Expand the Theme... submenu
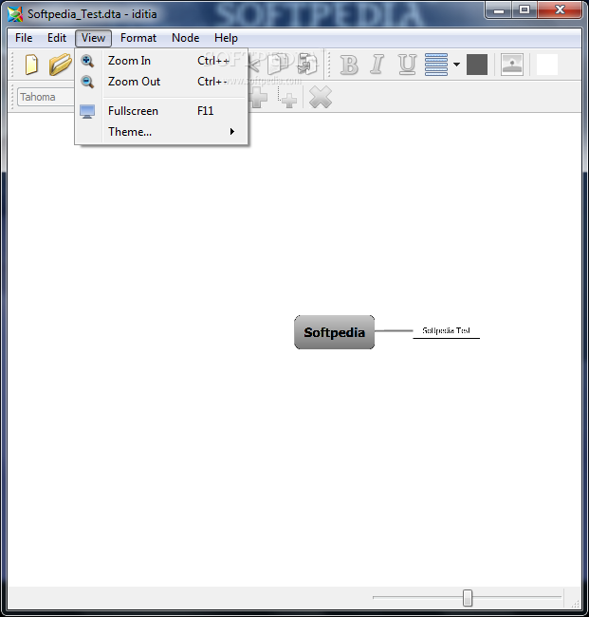Screen dimensions: 589x617 (161, 132)
